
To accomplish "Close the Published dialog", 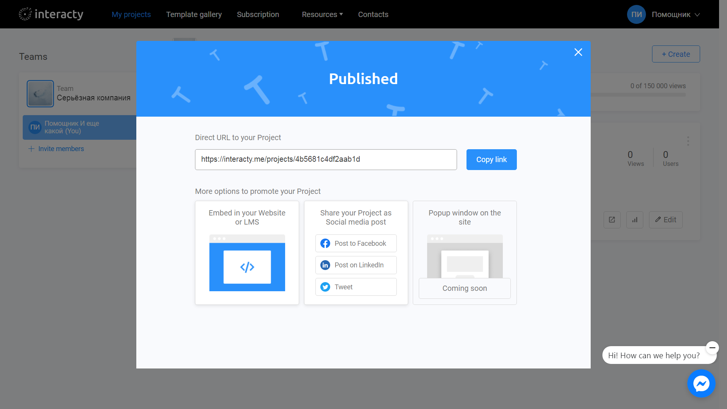I will [578, 52].
